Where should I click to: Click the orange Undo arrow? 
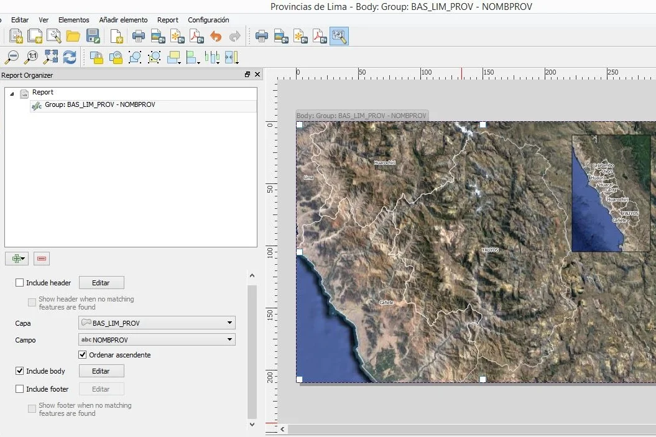pos(216,37)
